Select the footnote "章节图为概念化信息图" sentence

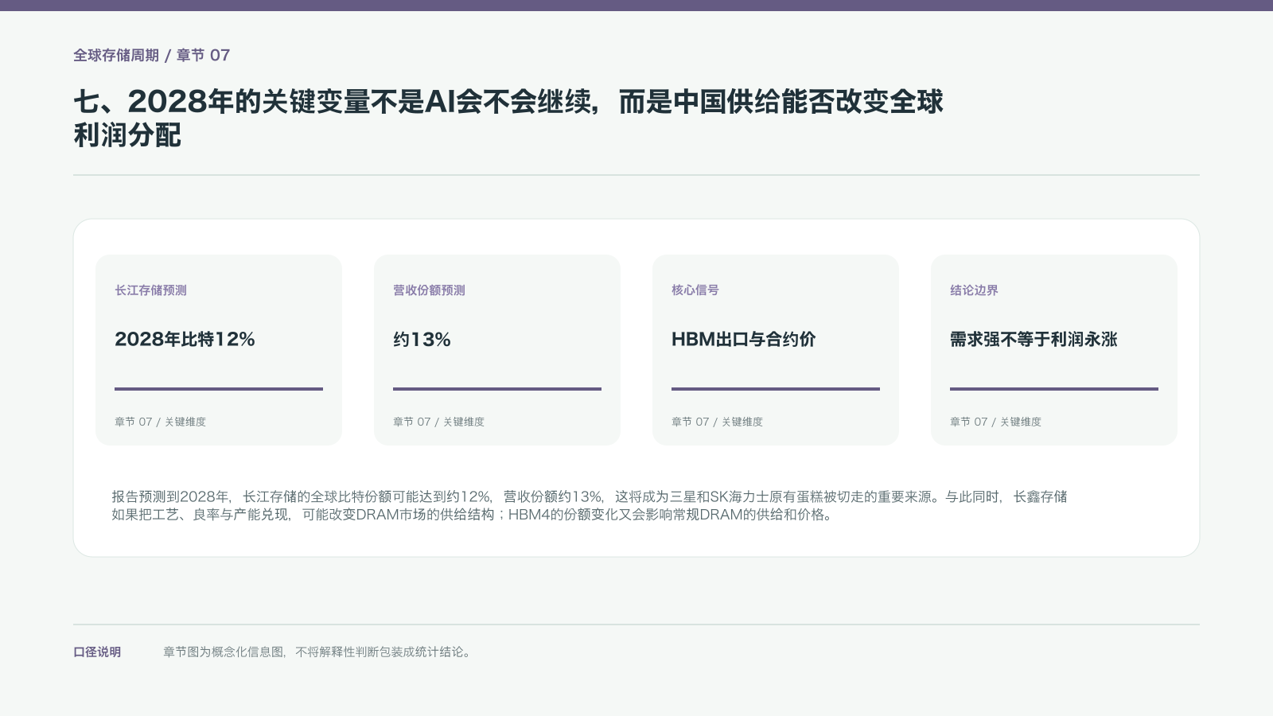[x=318, y=652]
